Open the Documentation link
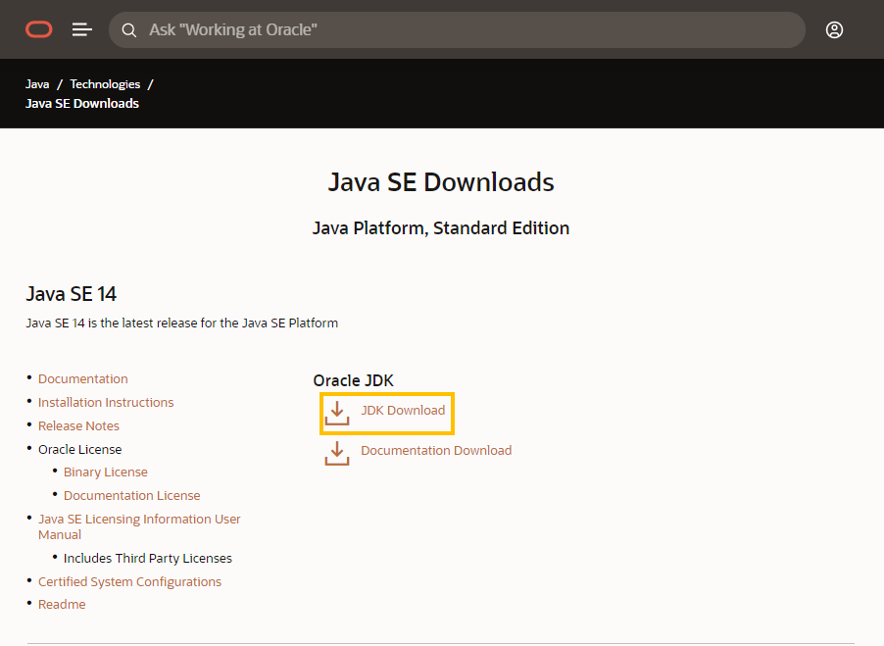This screenshot has width=884, height=646. [83, 378]
